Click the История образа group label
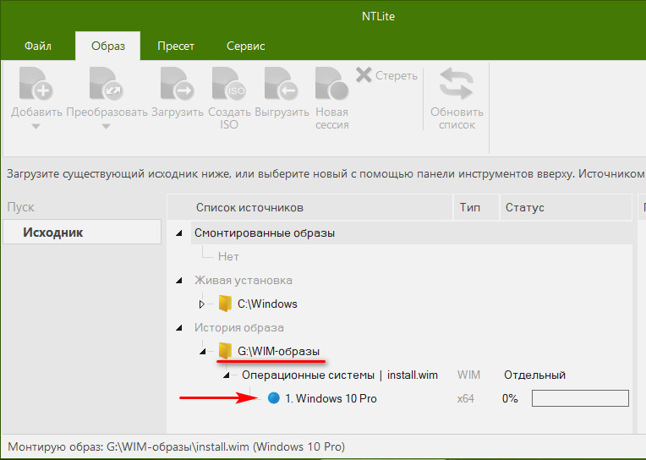 coord(239,328)
